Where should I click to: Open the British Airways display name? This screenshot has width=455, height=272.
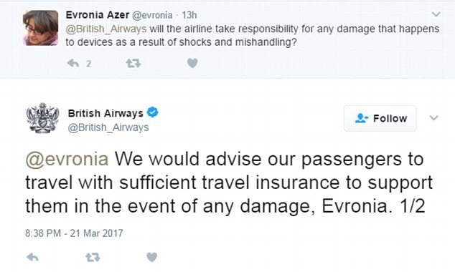pyautogui.click(x=105, y=113)
